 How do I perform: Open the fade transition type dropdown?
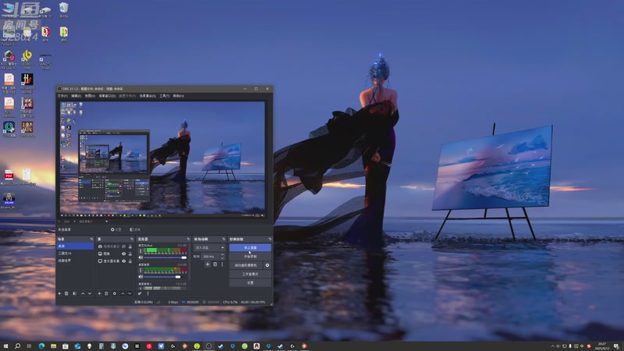point(209,247)
